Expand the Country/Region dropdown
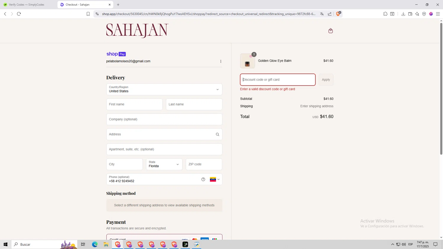This screenshot has width=443, height=249. 164,89
